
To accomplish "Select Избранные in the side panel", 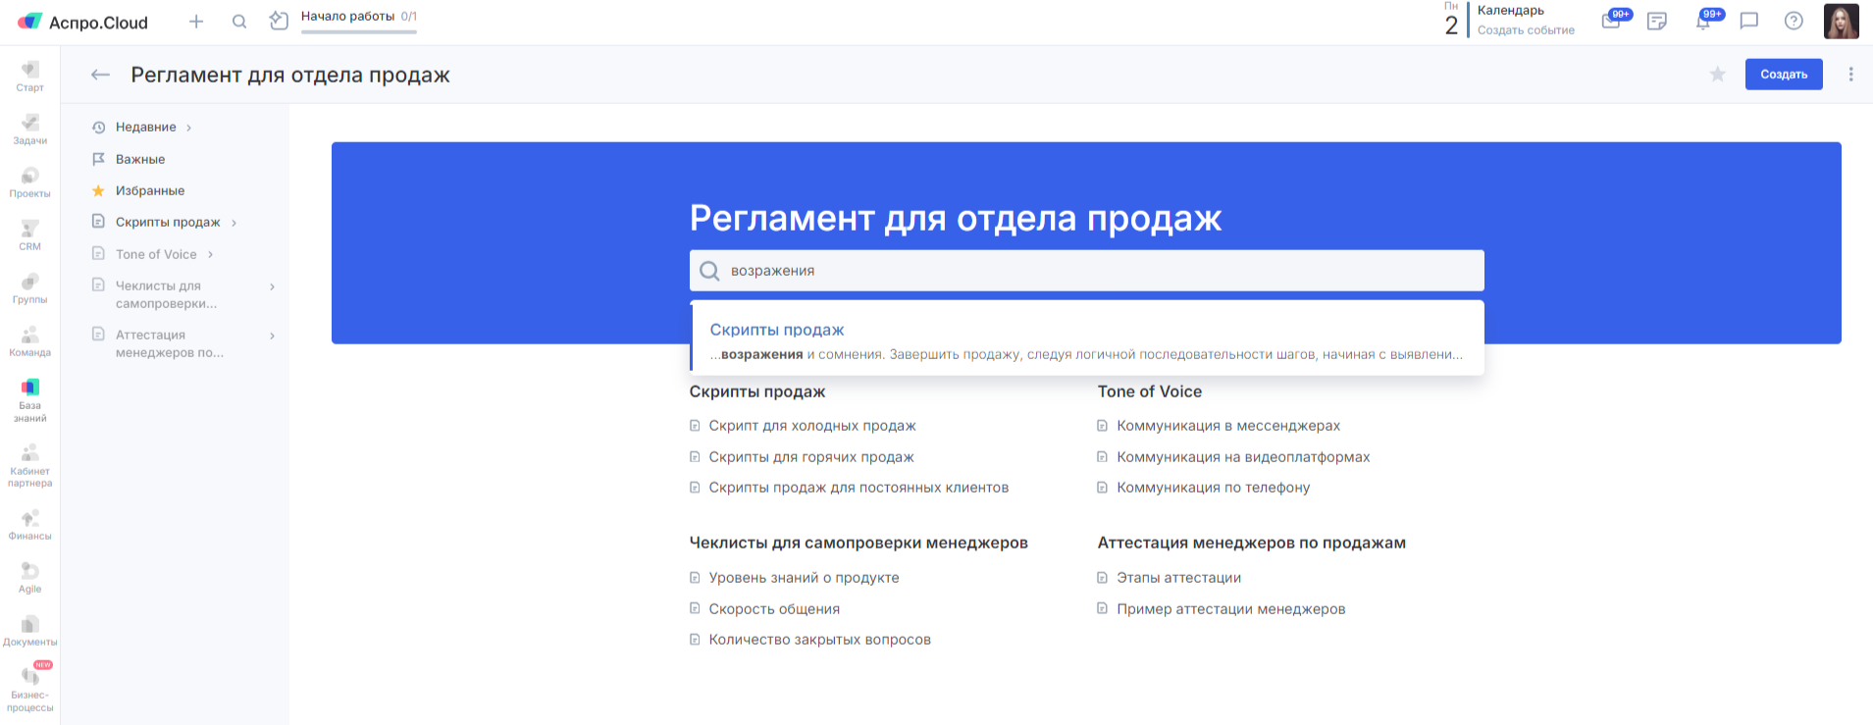I will click(x=149, y=190).
